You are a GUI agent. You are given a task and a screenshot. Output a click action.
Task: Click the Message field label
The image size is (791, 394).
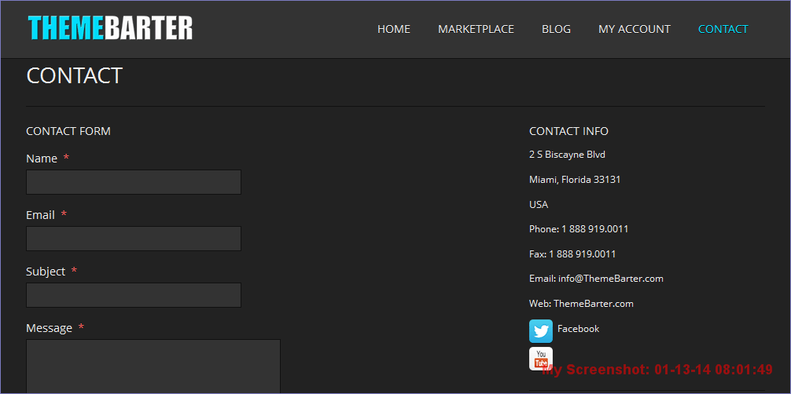(49, 328)
